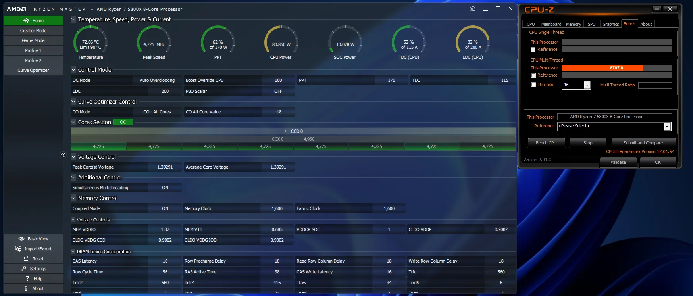Viewport: 693px width, 296px height.
Task: Open the Graphics tab in CPU-Z
Action: (x=610, y=24)
